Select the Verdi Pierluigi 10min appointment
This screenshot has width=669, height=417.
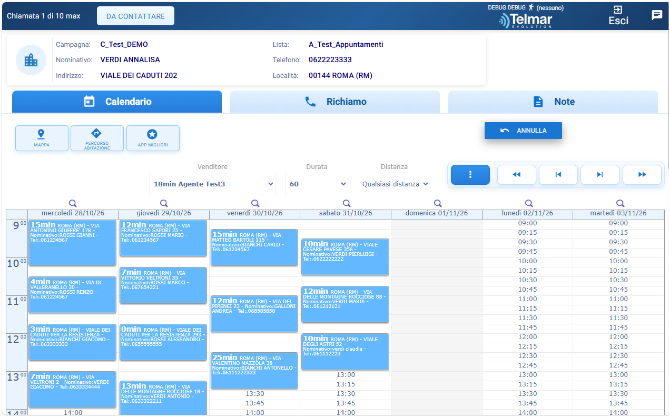345,257
